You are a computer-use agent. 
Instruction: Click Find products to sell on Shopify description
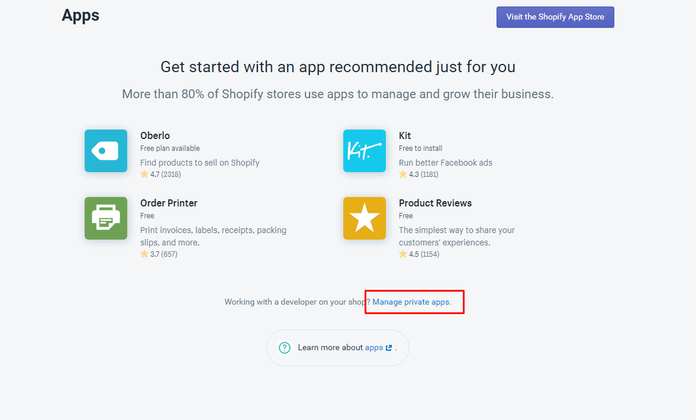(200, 163)
